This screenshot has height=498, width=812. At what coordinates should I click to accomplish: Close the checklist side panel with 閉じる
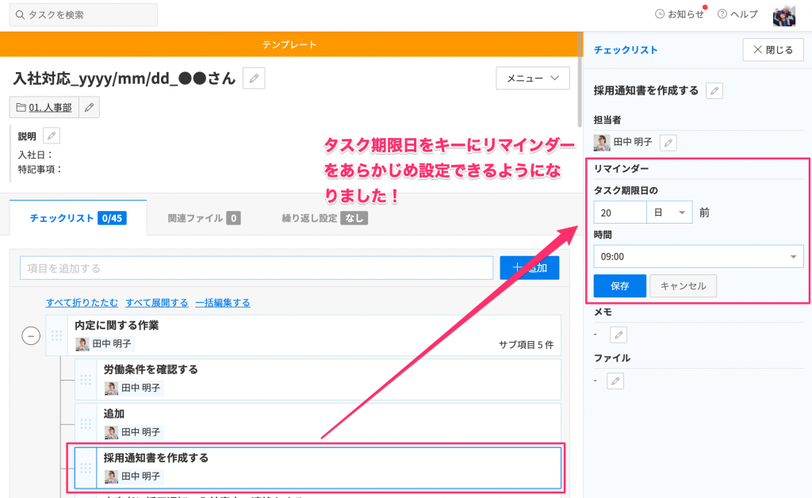pos(772,50)
